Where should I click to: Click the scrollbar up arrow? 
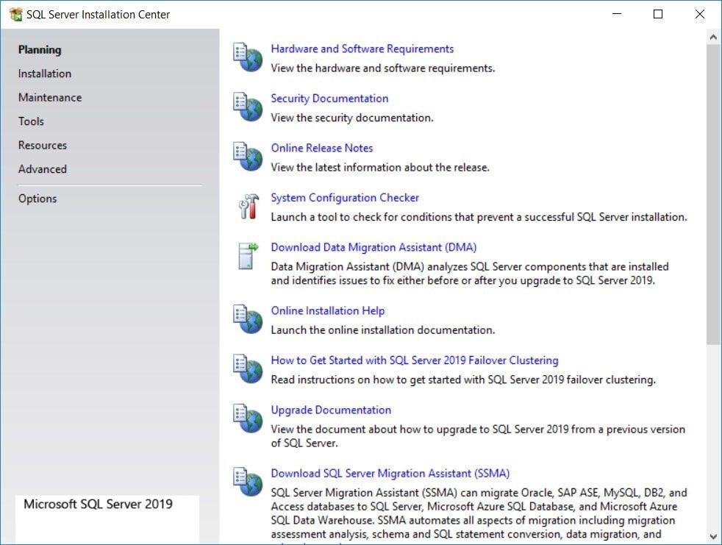click(x=714, y=36)
